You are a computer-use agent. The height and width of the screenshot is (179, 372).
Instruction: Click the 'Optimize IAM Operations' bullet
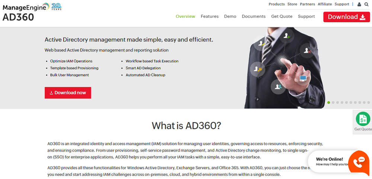71,61
